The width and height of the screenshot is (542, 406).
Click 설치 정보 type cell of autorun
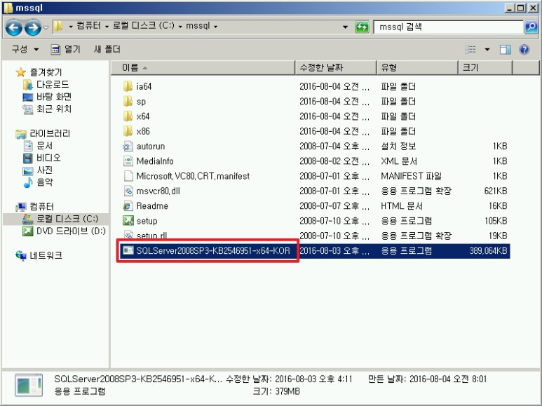[x=398, y=147]
